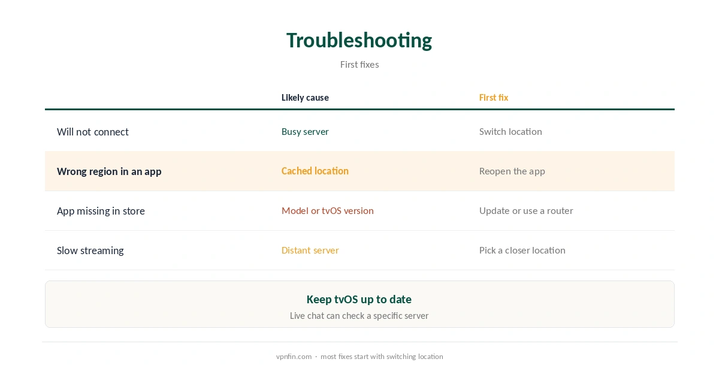This screenshot has height=368, width=719.
Task: Click the vpnfin.com footer text
Action: point(294,357)
